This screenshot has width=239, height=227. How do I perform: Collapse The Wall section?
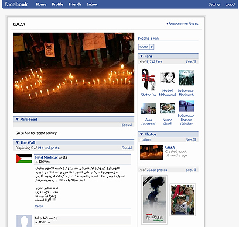pyautogui.click(x=17, y=142)
